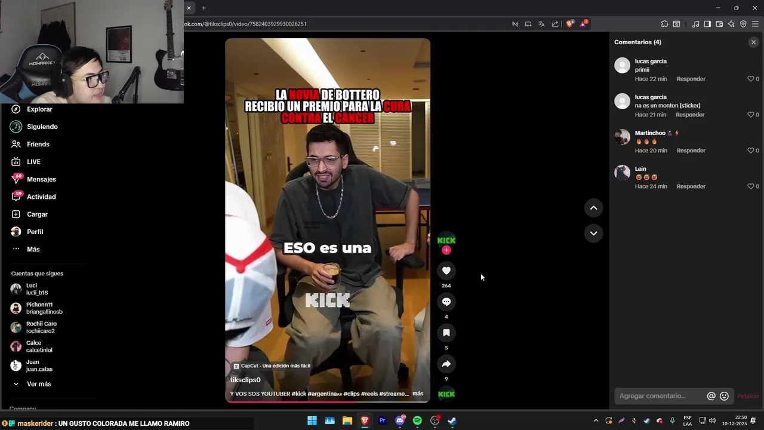
Task: Open Brave VPN shield icon
Action: (743, 24)
